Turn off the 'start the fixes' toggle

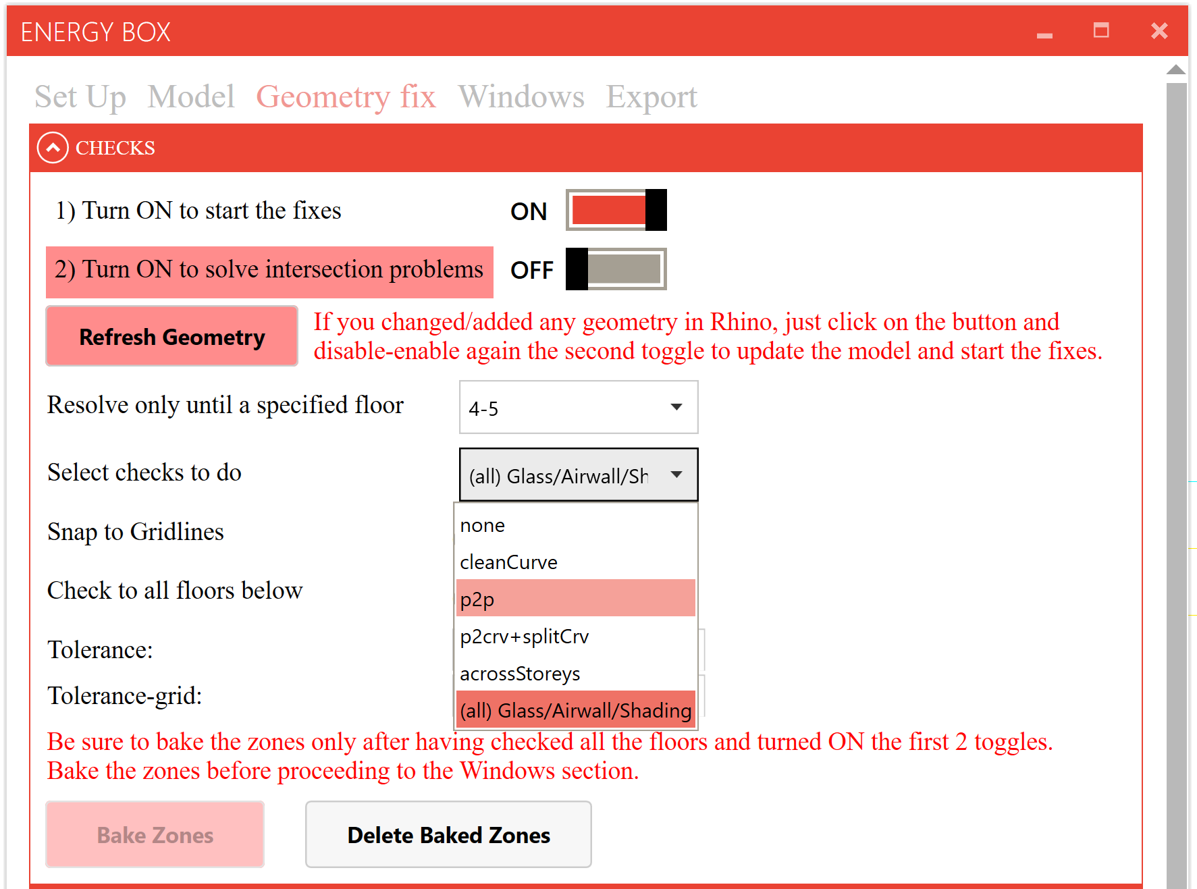pyautogui.click(x=616, y=211)
